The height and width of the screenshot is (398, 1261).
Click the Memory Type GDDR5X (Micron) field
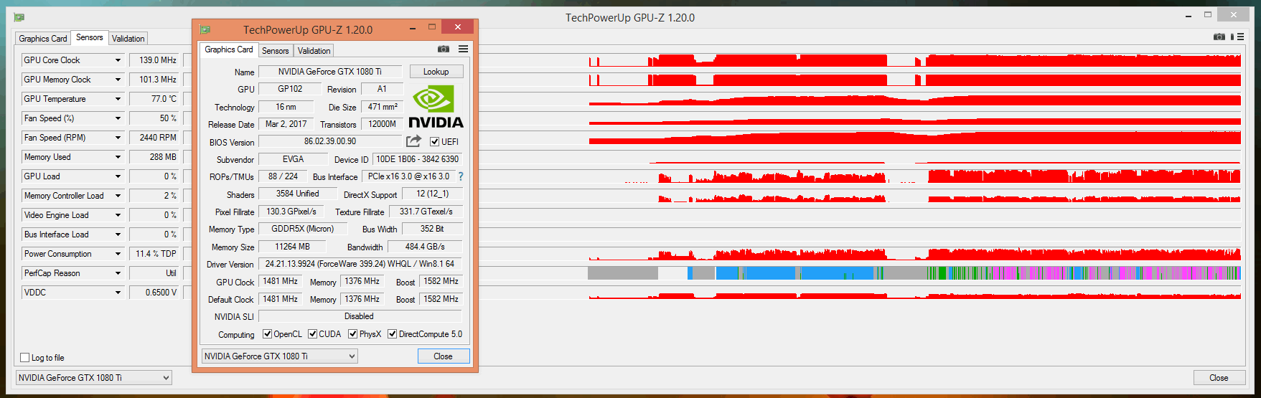[x=302, y=229]
